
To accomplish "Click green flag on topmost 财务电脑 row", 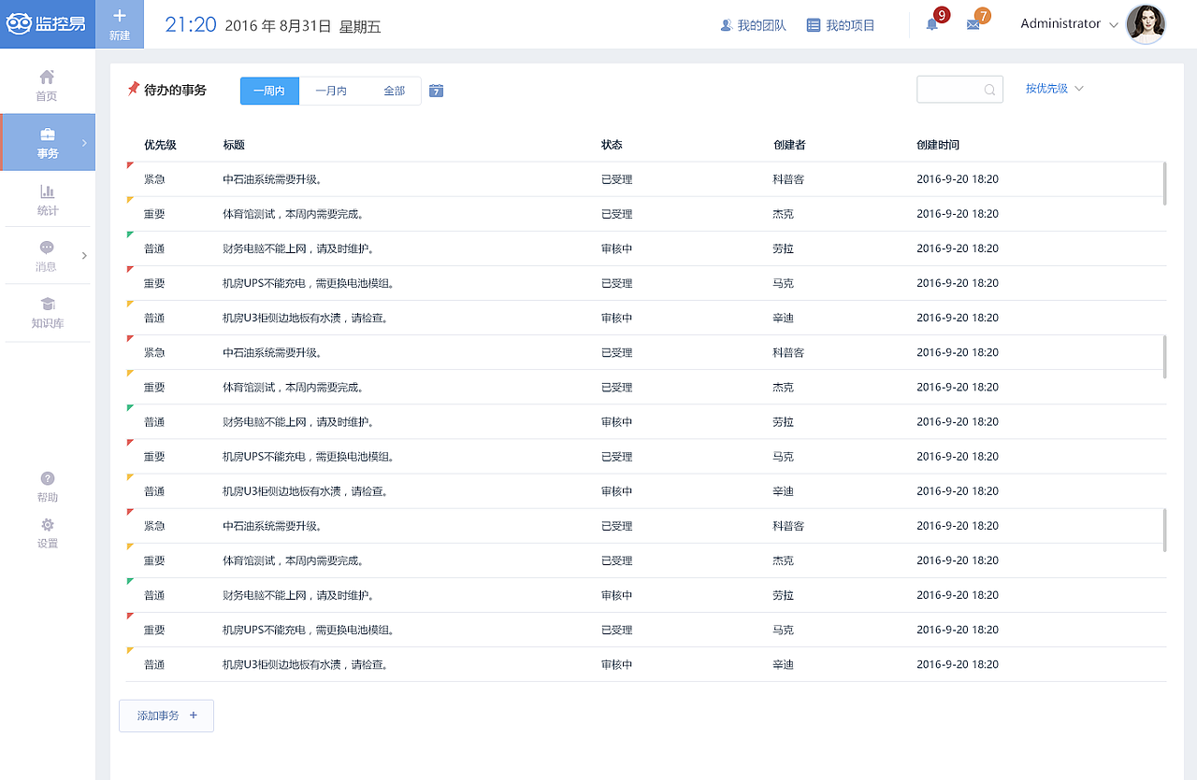I will [130, 234].
